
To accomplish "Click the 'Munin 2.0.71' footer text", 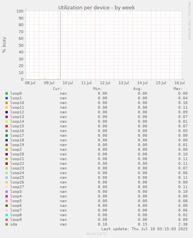I will point(96,234).
